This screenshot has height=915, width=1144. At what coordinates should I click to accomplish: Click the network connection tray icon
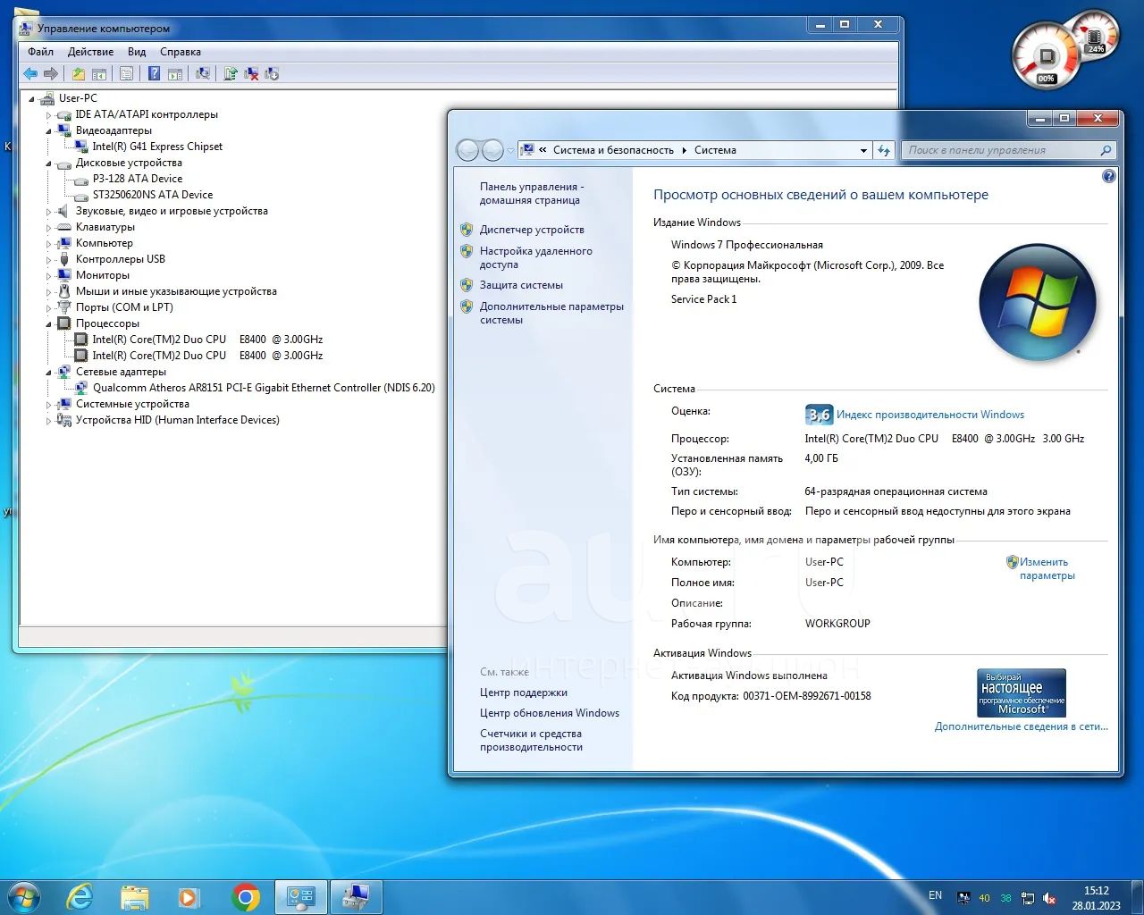[x=1028, y=898]
